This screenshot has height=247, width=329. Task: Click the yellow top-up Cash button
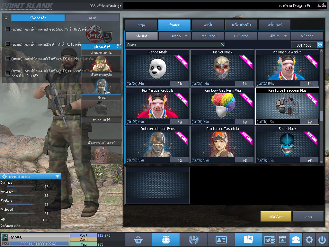tap(276, 216)
